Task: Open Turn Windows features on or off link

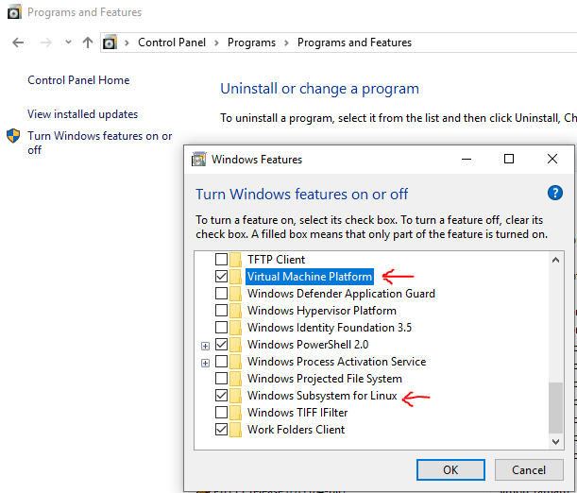Action: click(100, 143)
